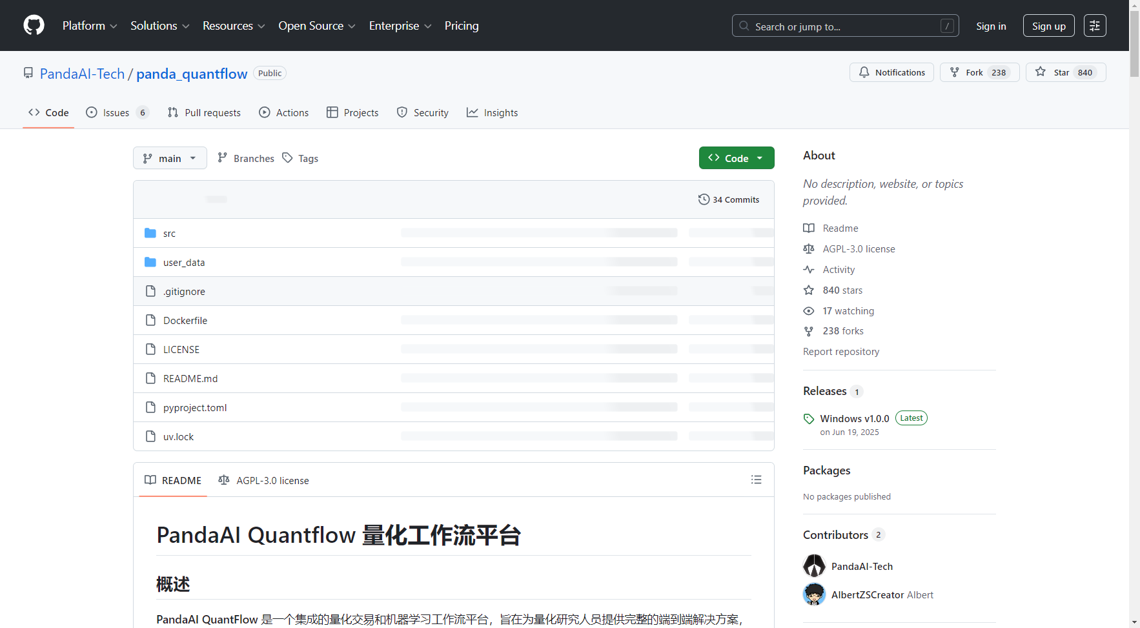Click the LICENSE file icon
Screen dimensions: 1140x628
coord(150,349)
